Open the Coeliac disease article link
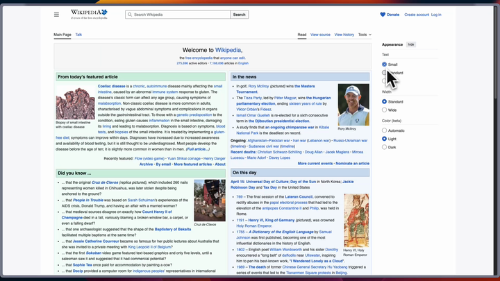500x281 pixels. coord(111,86)
